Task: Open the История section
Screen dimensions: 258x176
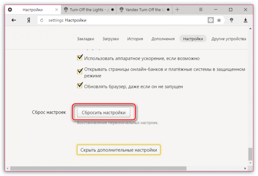Action: coord(135,39)
